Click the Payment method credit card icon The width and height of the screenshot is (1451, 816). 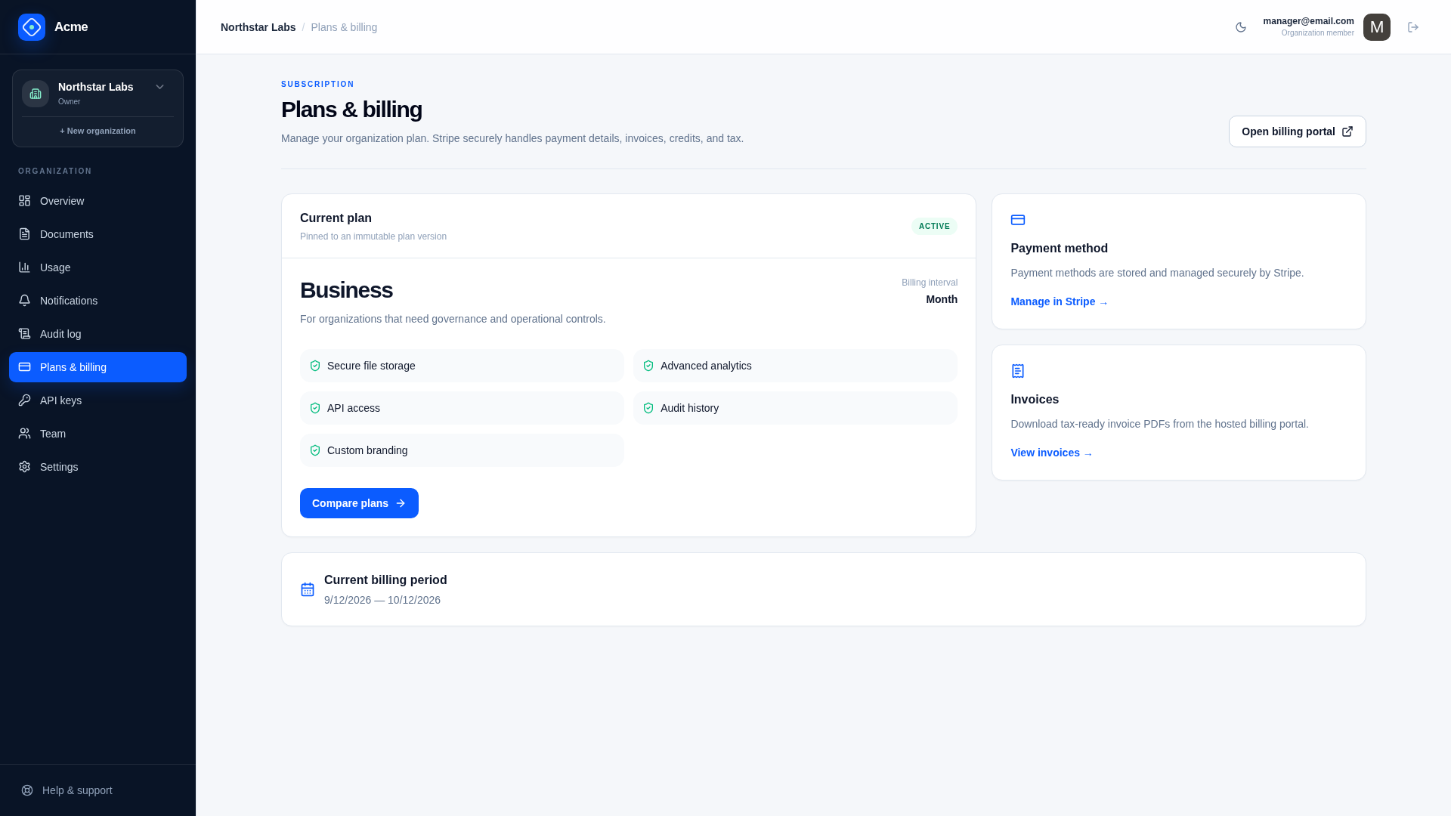pyautogui.click(x=1018, y=220)
